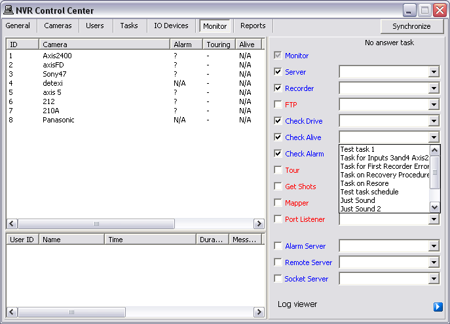Click the dropdown list scroll down arrow

tap(434, 207)
